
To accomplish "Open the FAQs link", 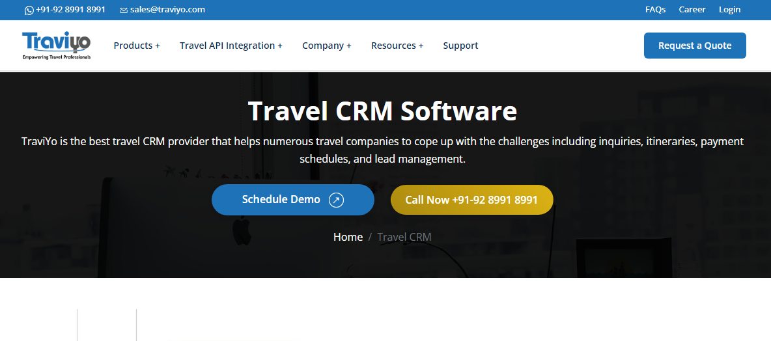I will click(656, 10).
